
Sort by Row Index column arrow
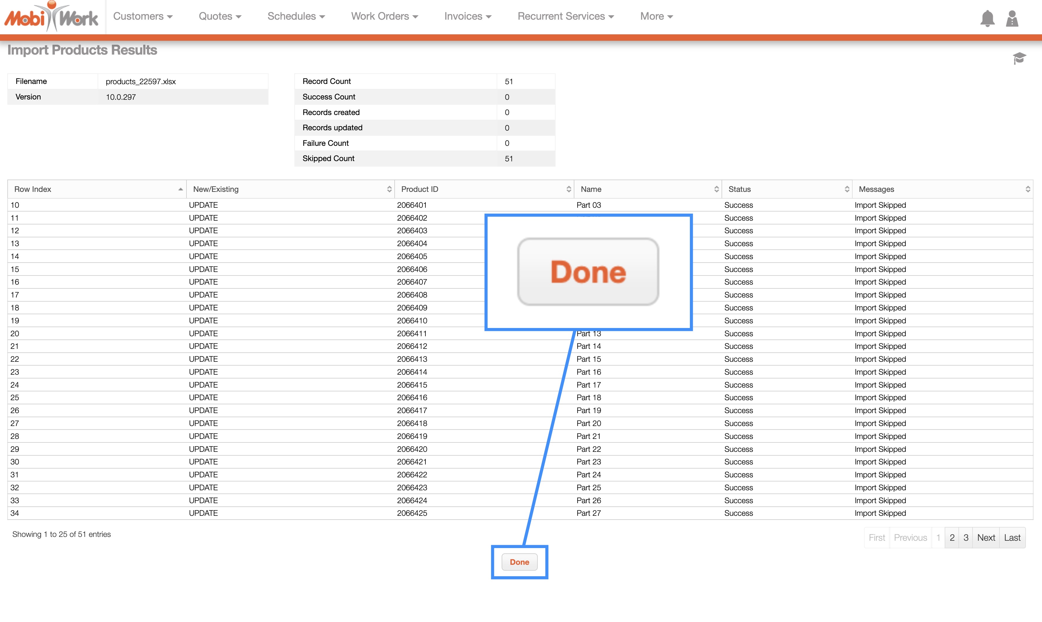[180, 189]
